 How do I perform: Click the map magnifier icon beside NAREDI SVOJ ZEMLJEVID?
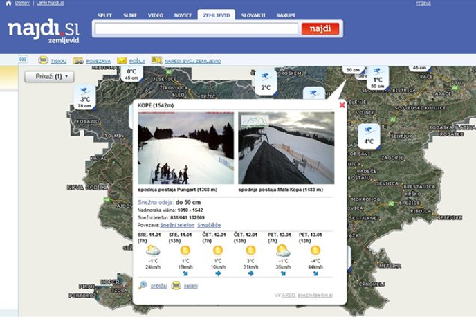[x=156, y=60]
